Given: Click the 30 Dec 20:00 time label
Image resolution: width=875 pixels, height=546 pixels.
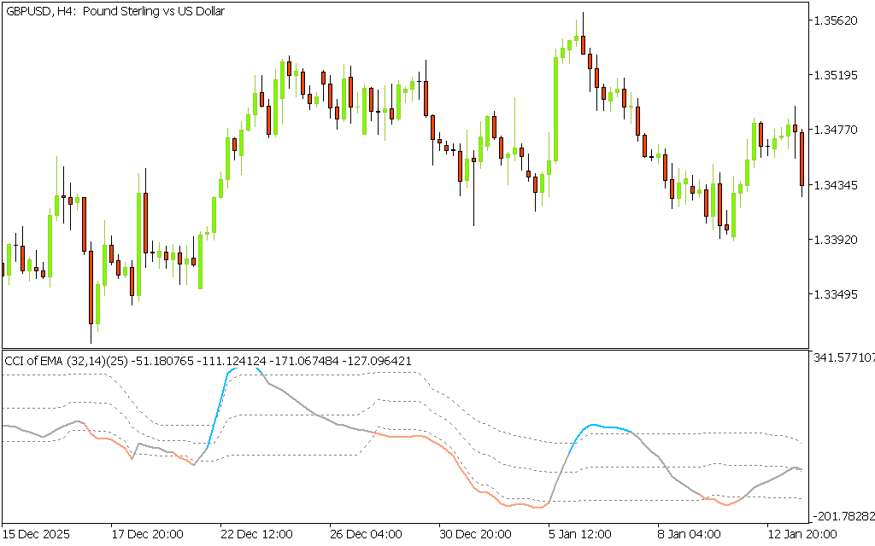Looking at the screenshot, I should [475, 535].
